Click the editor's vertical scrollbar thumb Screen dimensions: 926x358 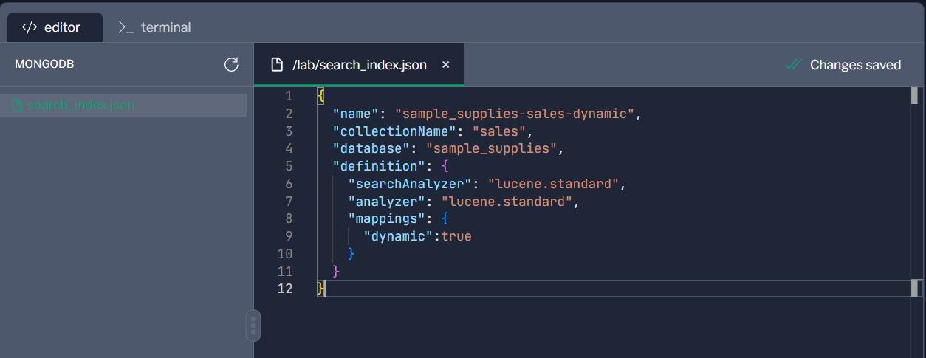(915, 97)
